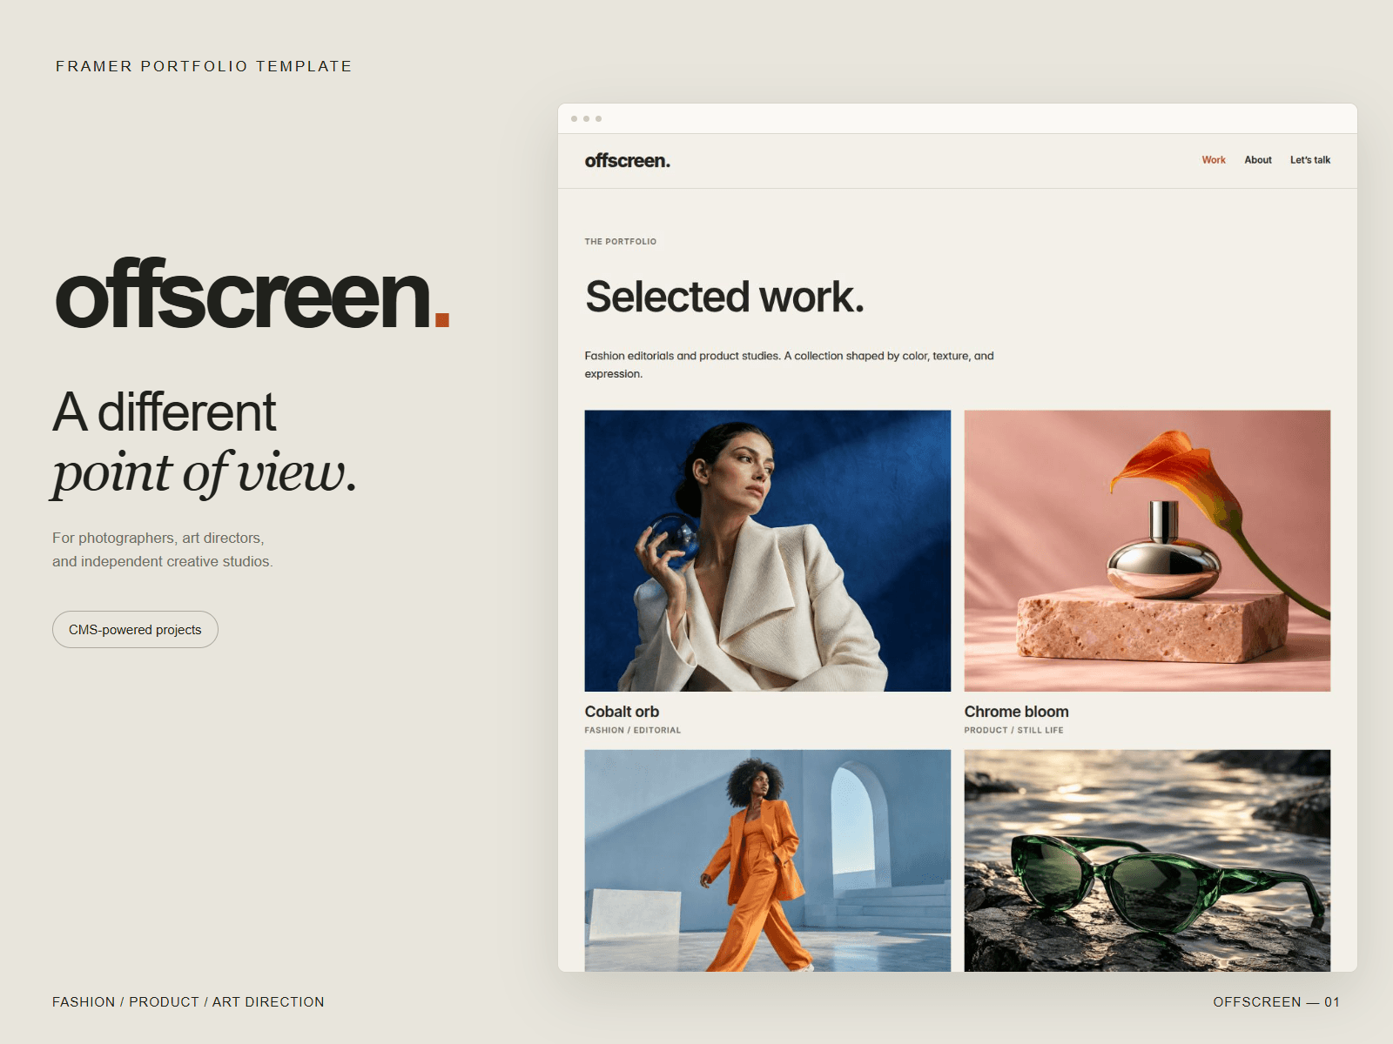Open the green sunglasses product photo
Image resolution: width=1393 pixels, height=1044 pixels.
point(1147,860)
